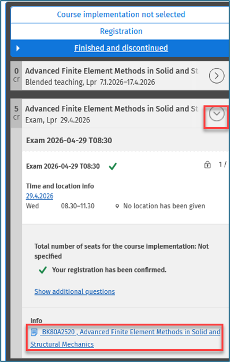This screenshot has width=230, height=362.
Task: Click the location pin icon
Action: tap(117, 206)
